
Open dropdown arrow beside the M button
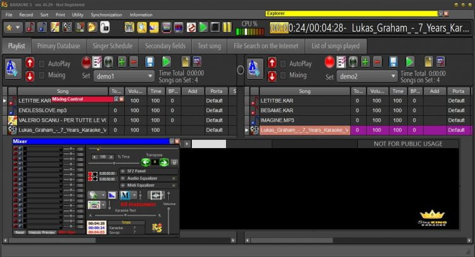[x=134, y=196]
